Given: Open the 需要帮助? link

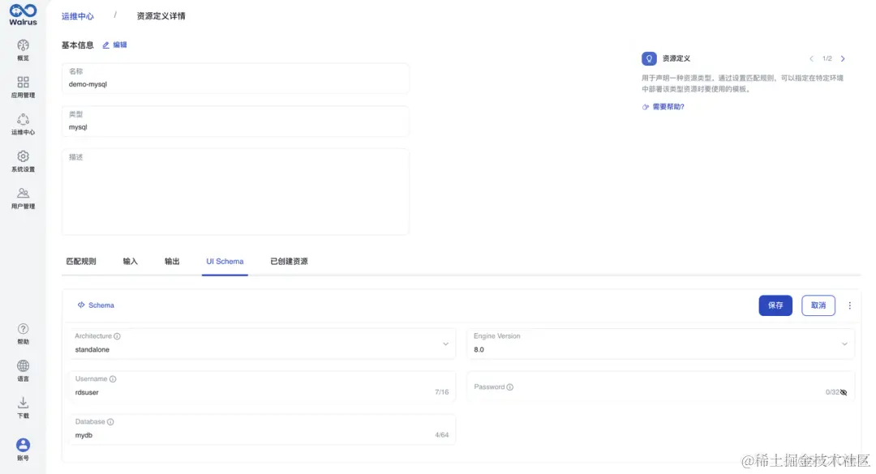Looking at the screenshot, I should [668, 107].
